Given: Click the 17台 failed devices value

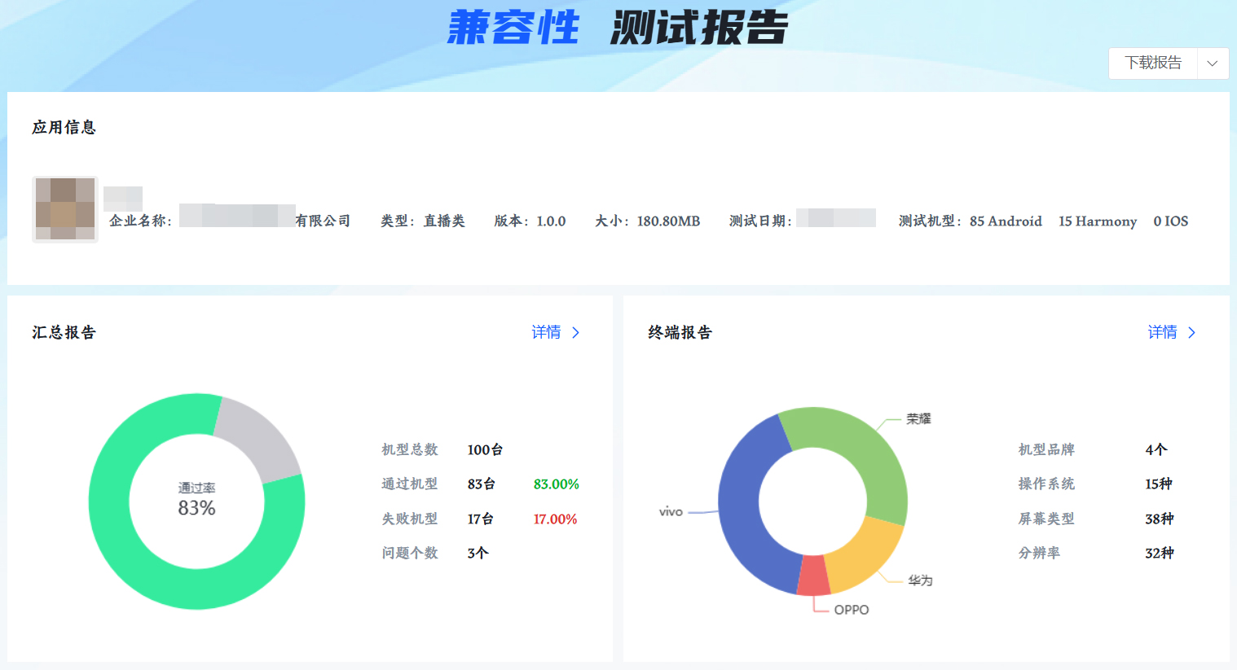Looking at the screenshot, I should [x=480, y=519].
